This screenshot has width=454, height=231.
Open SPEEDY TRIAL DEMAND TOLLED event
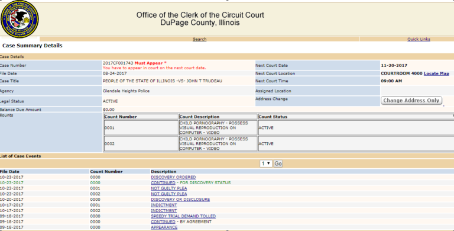pyautogui.click(x=183, y=216)
